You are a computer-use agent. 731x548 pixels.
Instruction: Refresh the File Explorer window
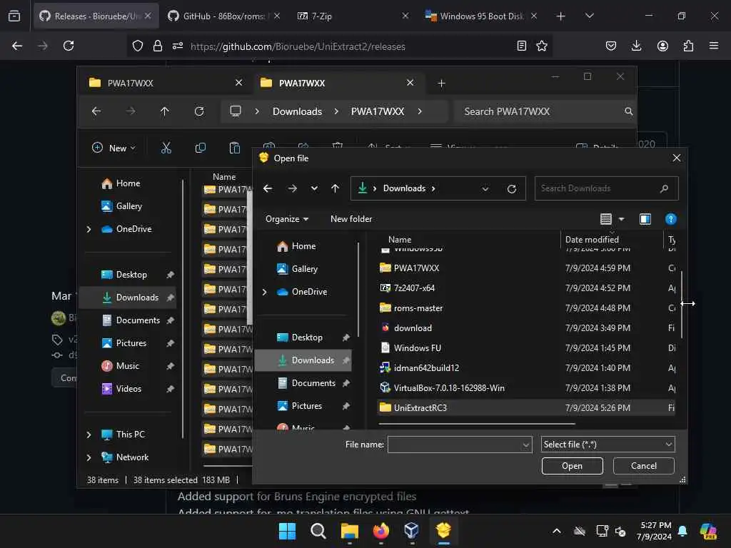point(199,111)
